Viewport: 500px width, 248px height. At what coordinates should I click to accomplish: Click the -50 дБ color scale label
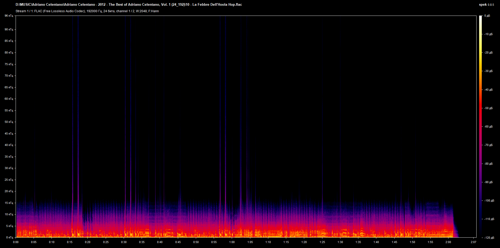pos(488,108)
